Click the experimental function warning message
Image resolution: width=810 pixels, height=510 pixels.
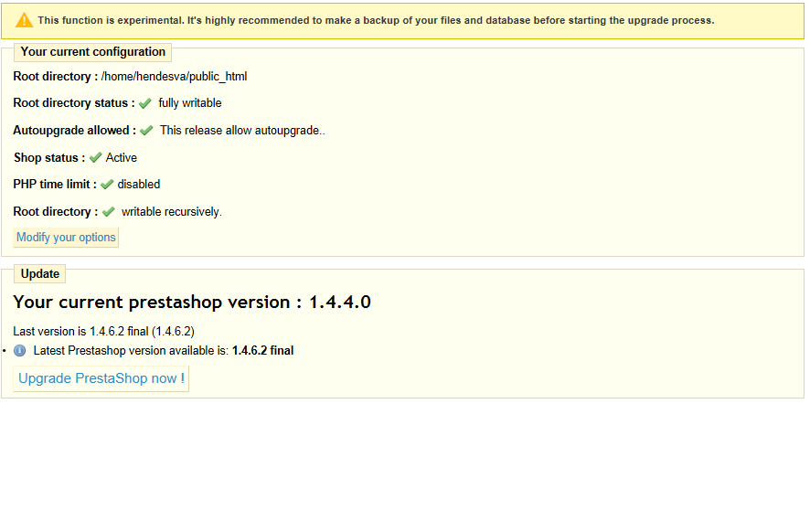(x=376, y=21)
